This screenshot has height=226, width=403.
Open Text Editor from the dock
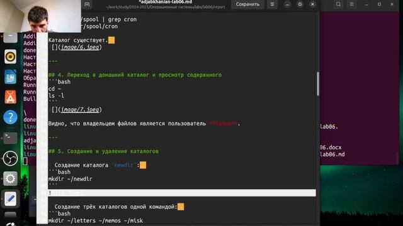[x=10, y=199]
